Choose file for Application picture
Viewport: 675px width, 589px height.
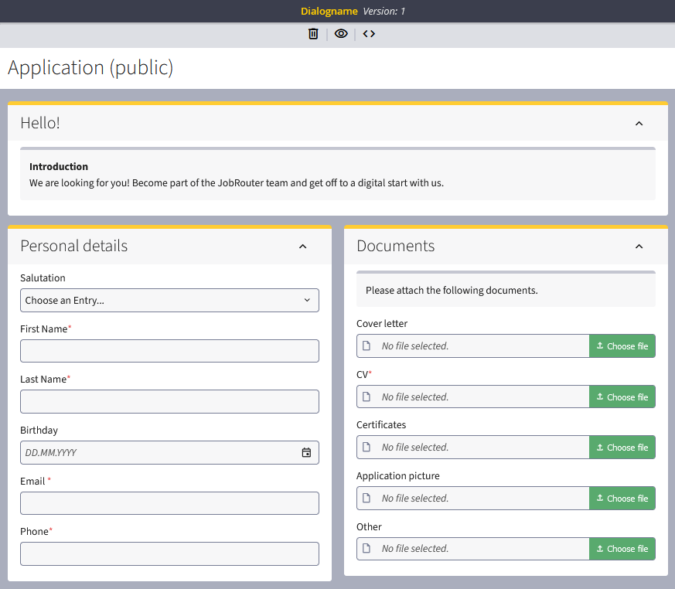622,499
